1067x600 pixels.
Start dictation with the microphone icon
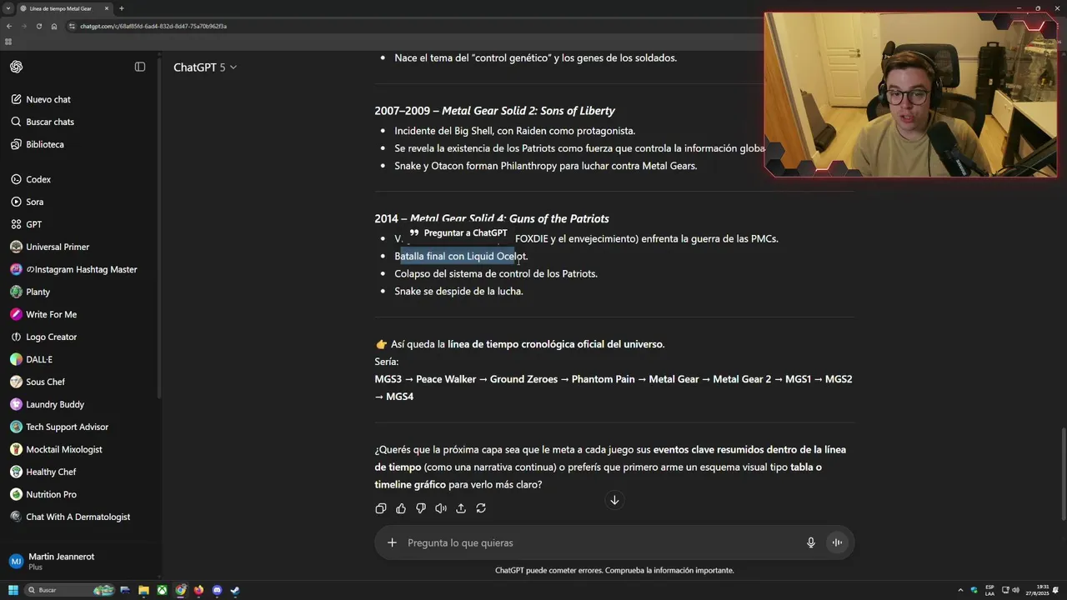[811, 542]
